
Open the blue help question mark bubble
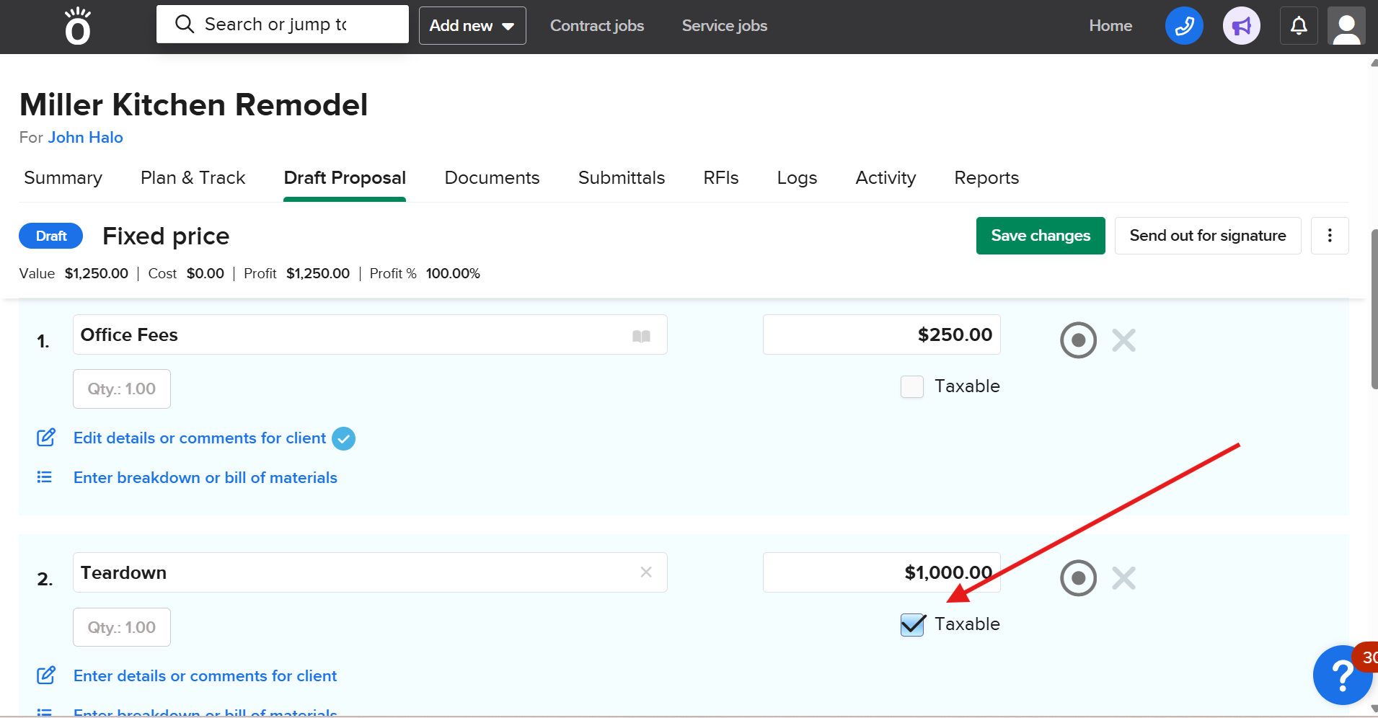coord(1341,675)
